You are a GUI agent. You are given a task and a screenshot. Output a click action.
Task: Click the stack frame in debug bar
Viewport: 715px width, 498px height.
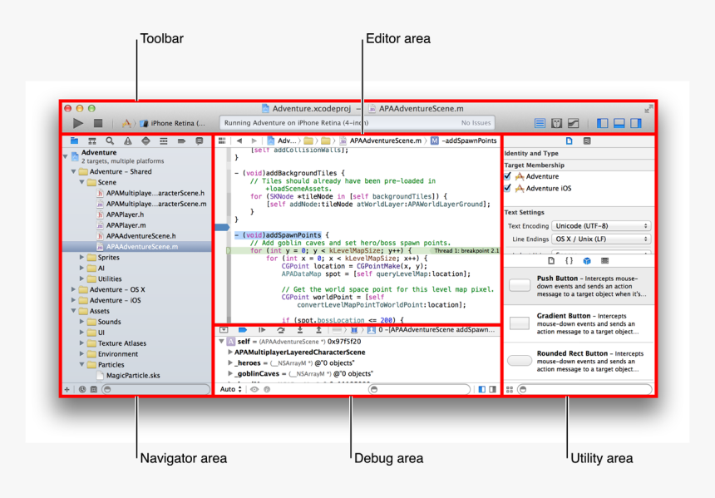coord(431,330)
